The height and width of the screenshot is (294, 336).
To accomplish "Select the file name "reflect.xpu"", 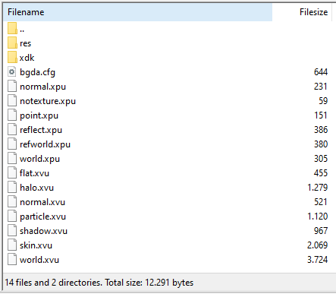I will (x=41, y=130).
